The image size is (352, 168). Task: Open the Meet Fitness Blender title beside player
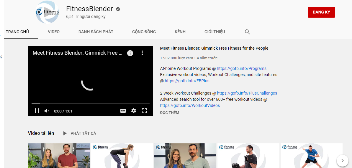pos(214,48)
